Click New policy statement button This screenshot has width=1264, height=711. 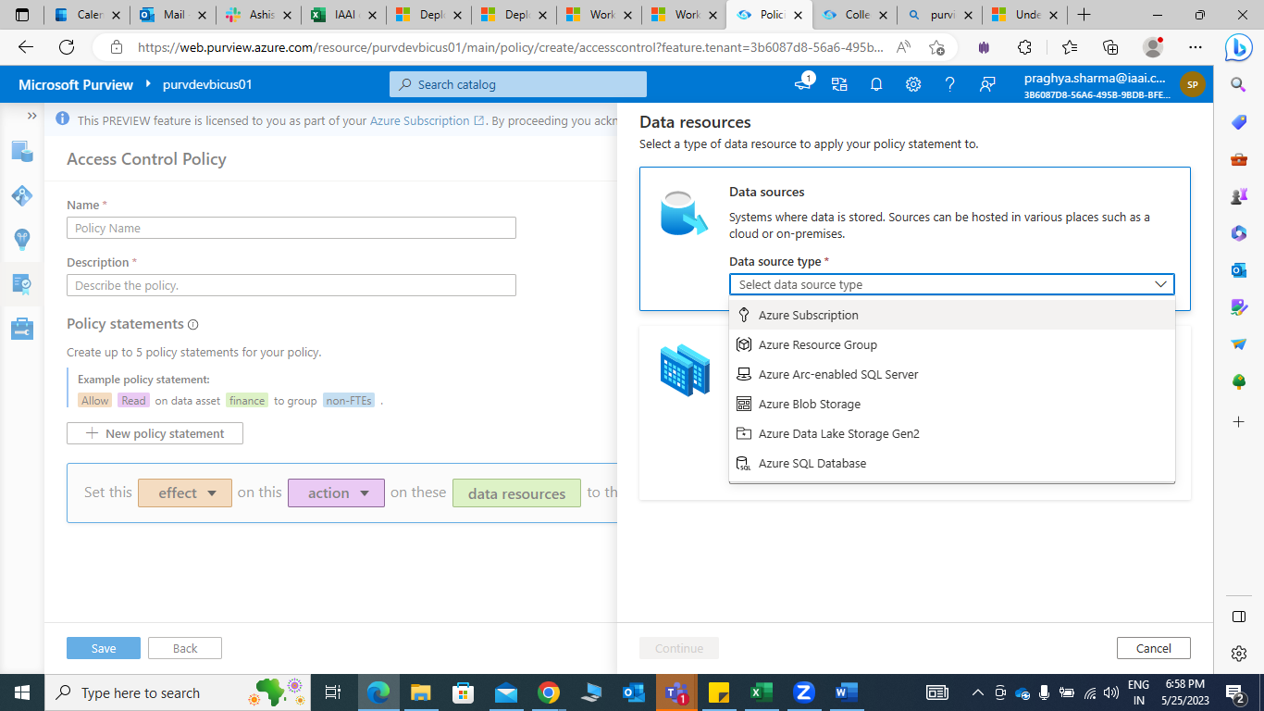click(155, 433)
